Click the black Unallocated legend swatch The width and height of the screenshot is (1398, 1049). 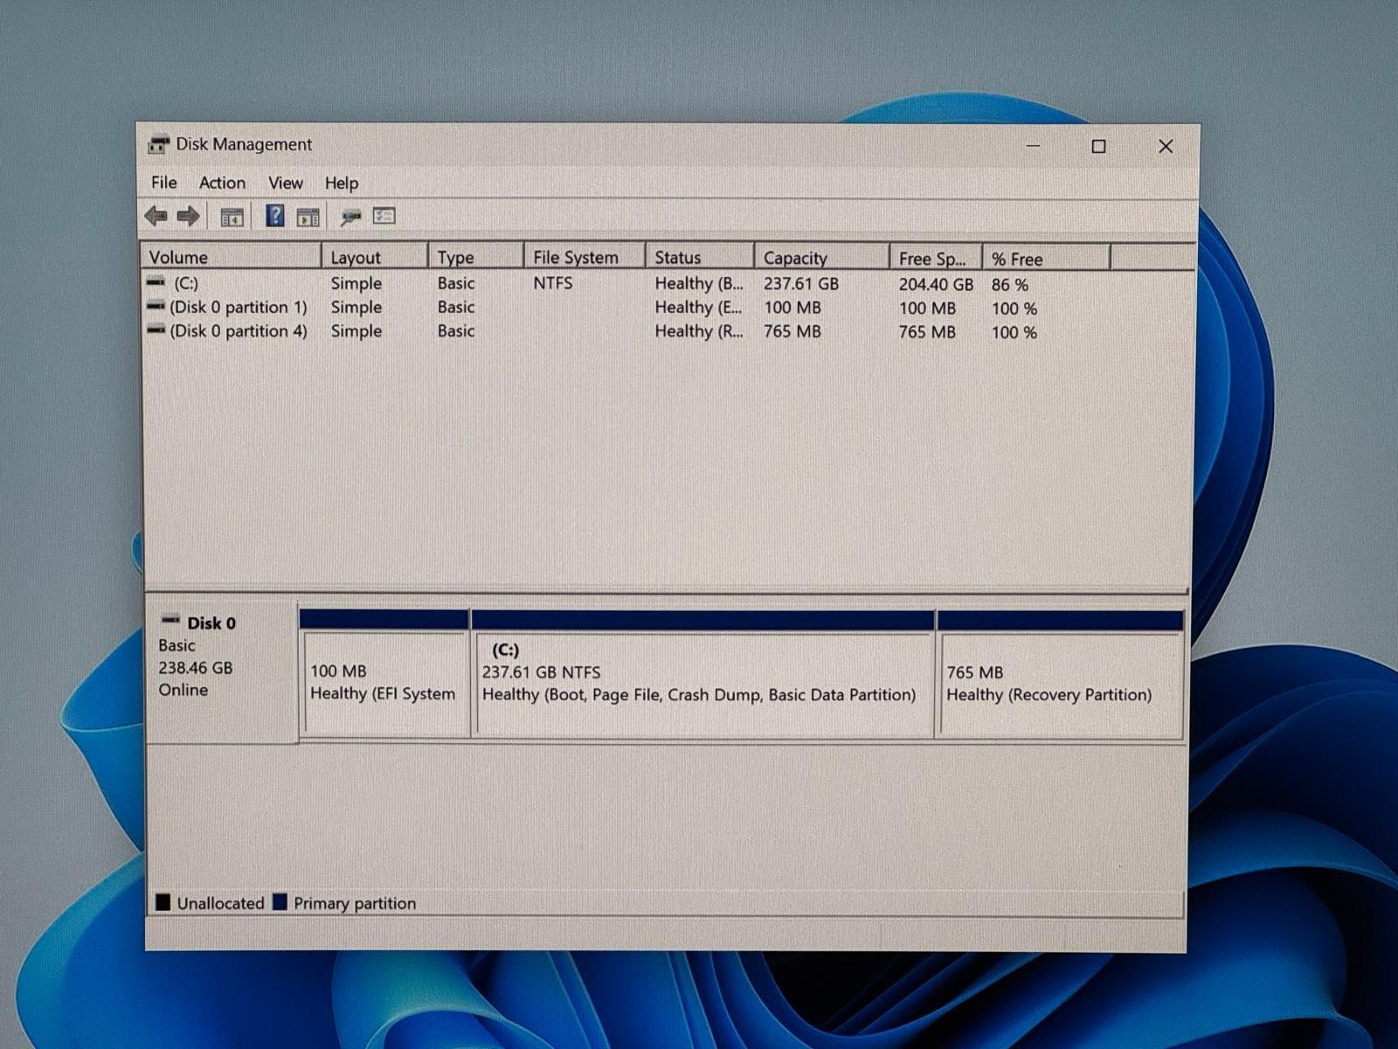pos(163,902)
